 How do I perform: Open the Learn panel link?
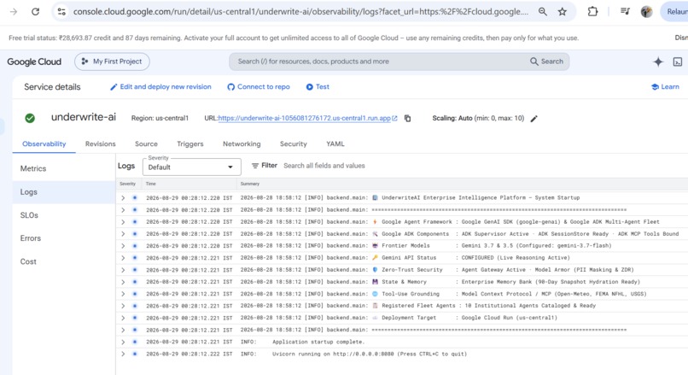(665, 87)
